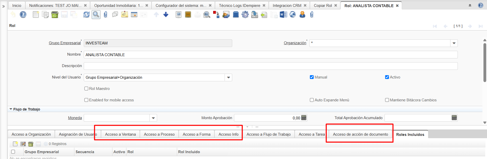This screenshot has width=487, height=159.
Task: Open the Técnico Logs IDempiere tab
Action: point(239,6)
